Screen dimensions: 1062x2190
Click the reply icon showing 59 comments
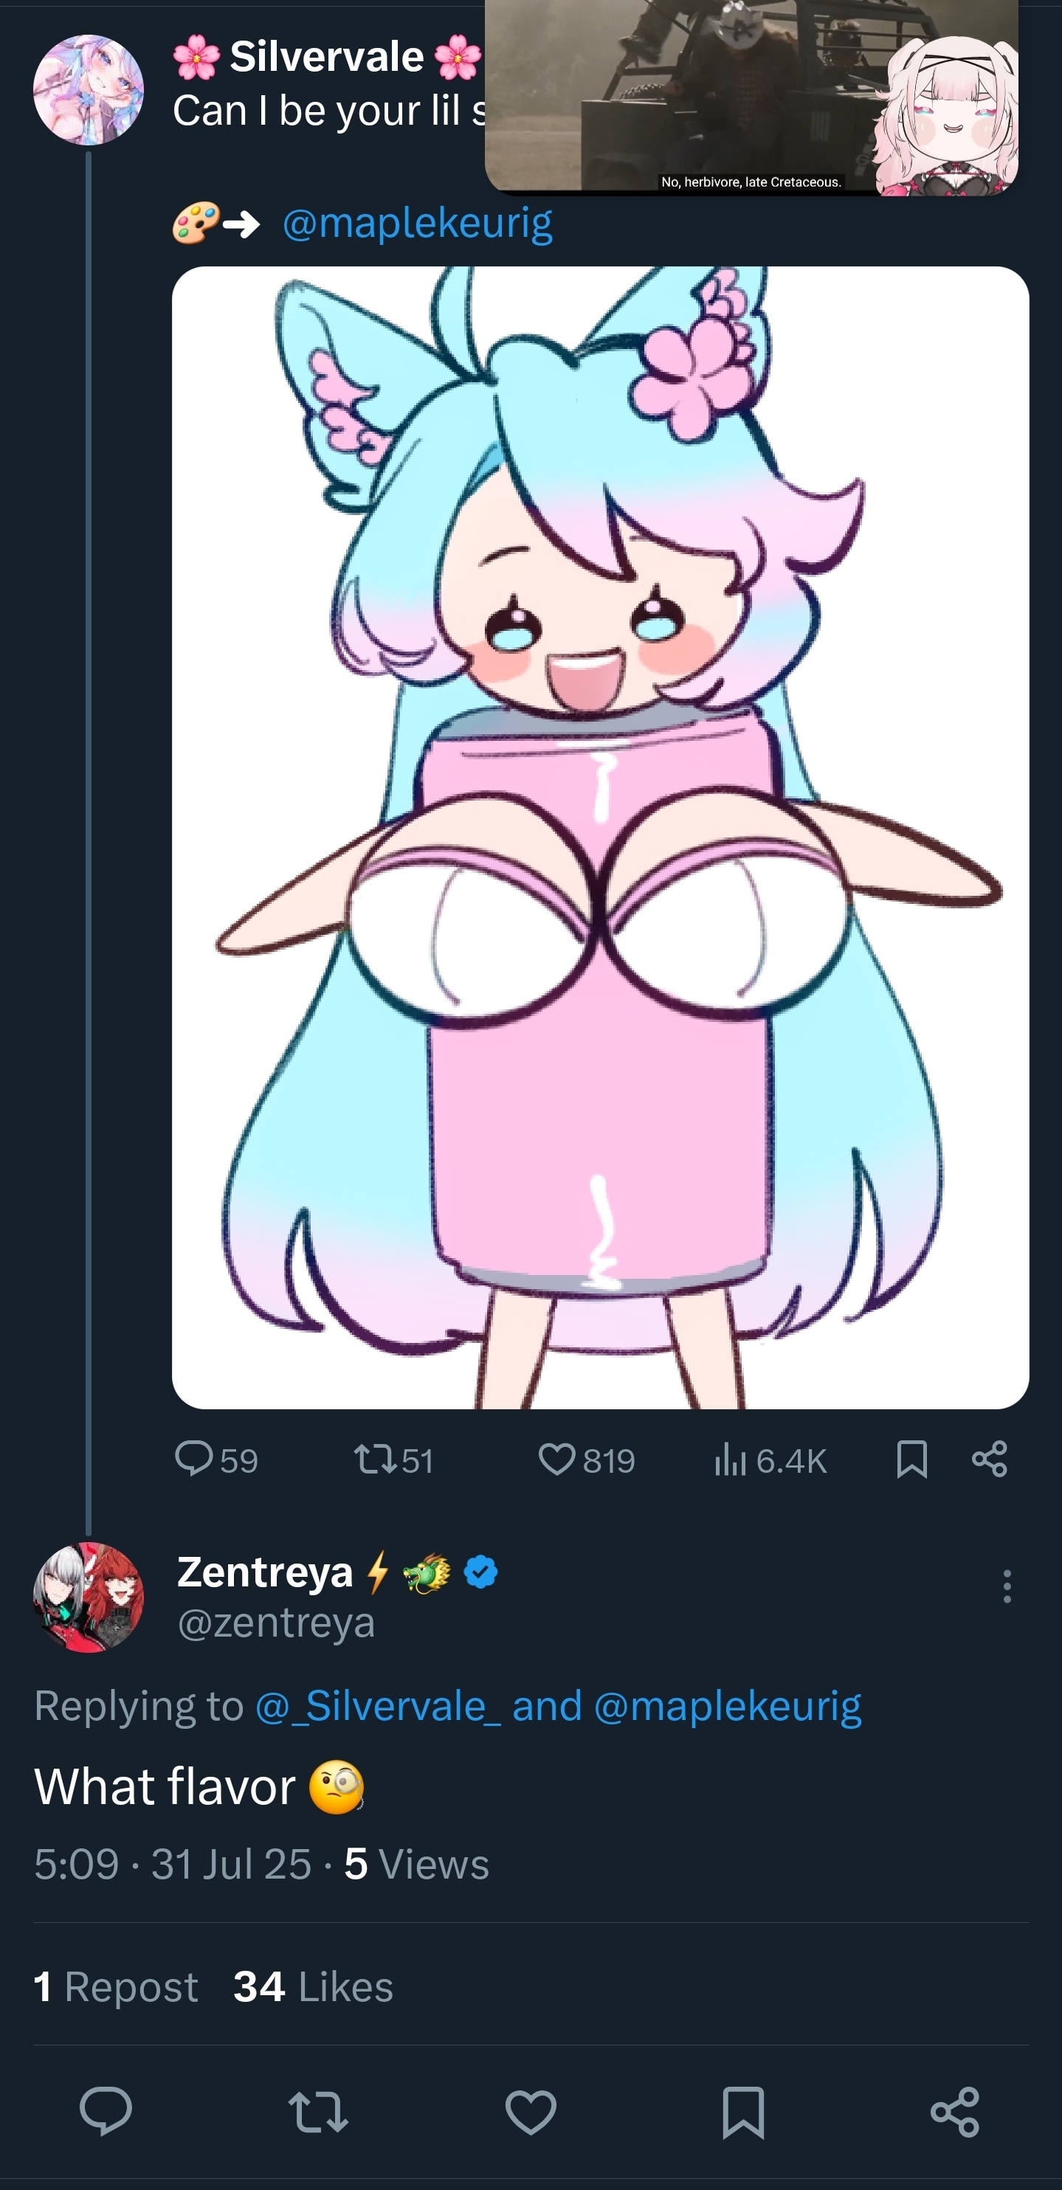click(194, 1458)
